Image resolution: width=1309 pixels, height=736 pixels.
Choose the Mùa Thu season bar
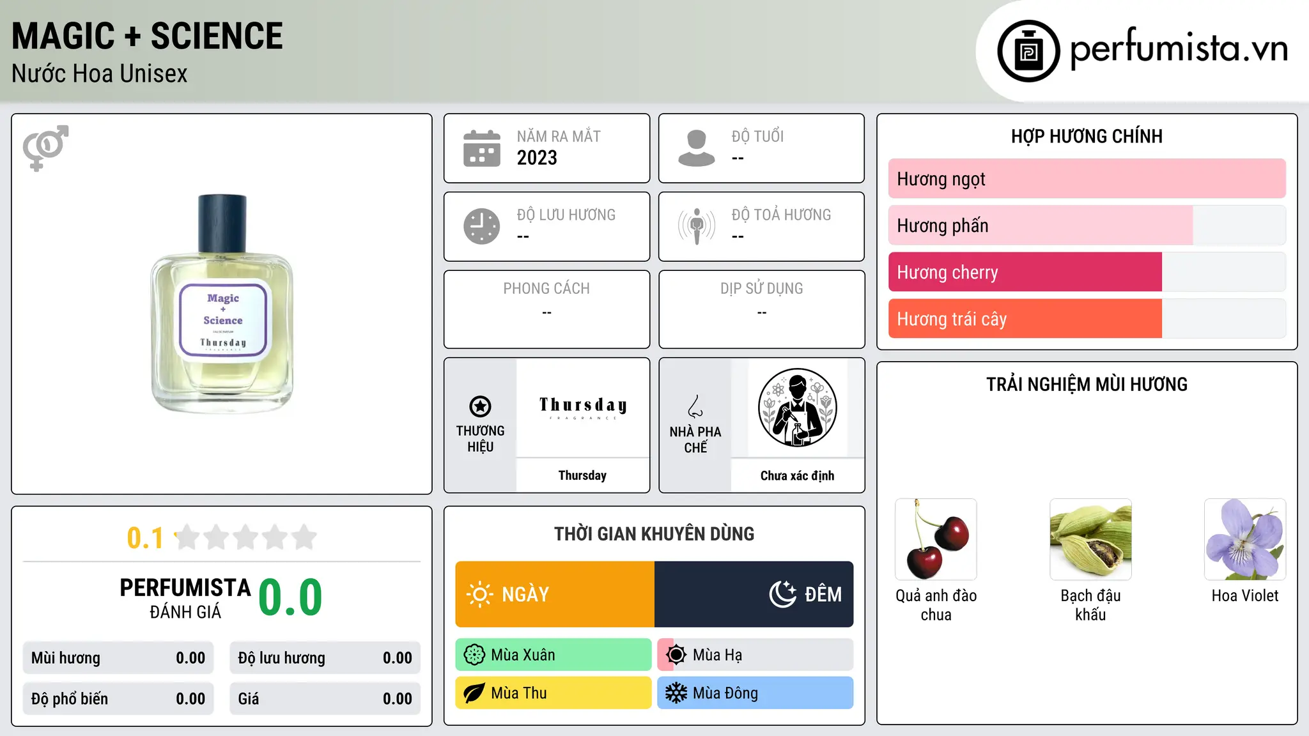[x=554, y=693]
